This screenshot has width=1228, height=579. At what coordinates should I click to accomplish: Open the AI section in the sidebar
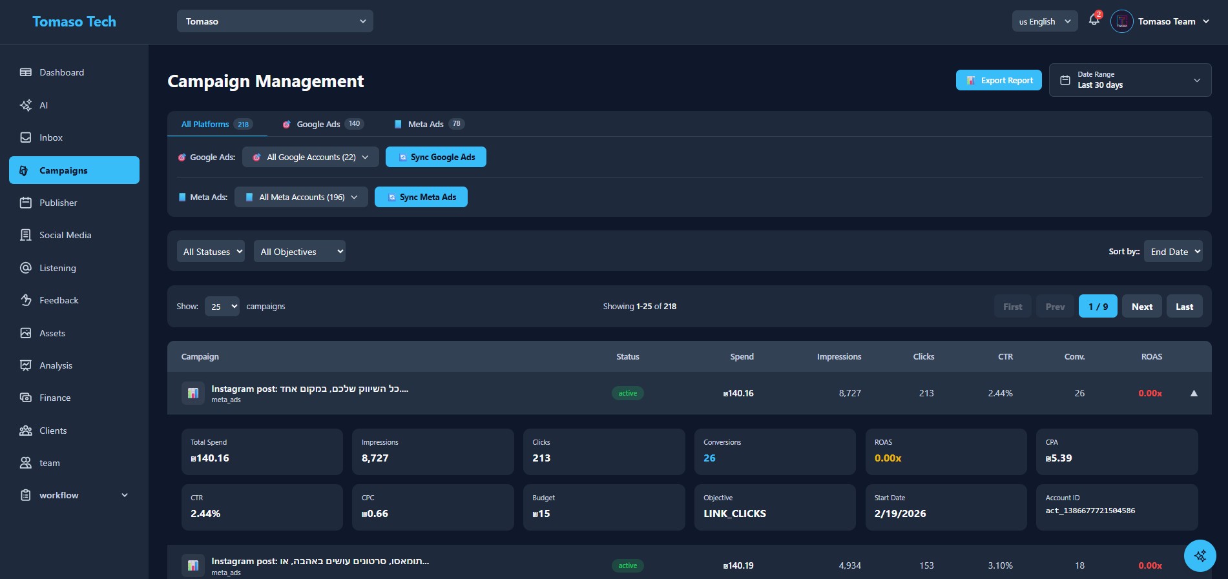(43, 105)
